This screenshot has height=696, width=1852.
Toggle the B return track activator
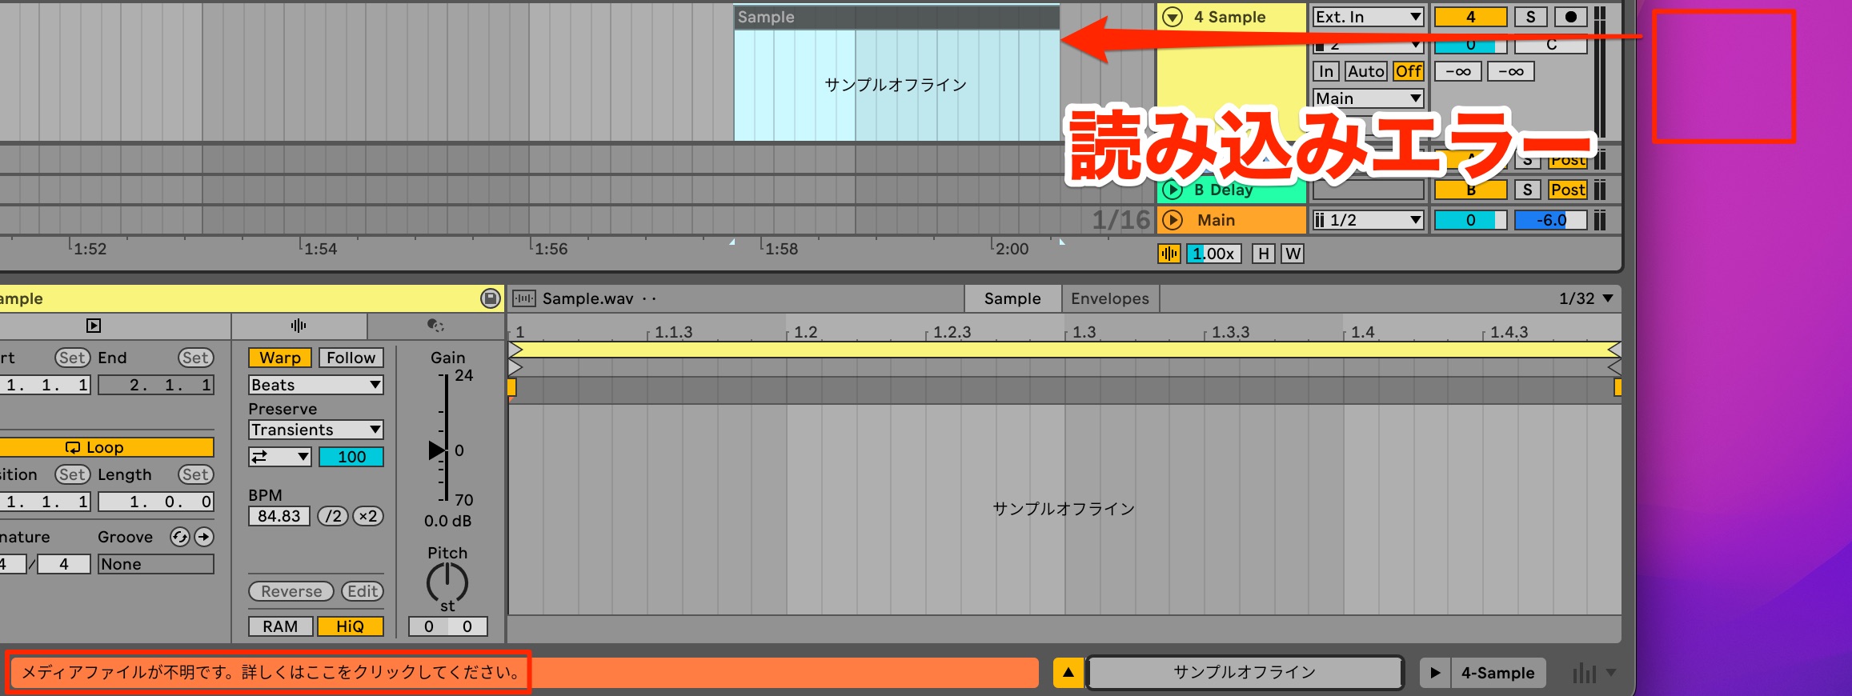(x=1470, y=190)
